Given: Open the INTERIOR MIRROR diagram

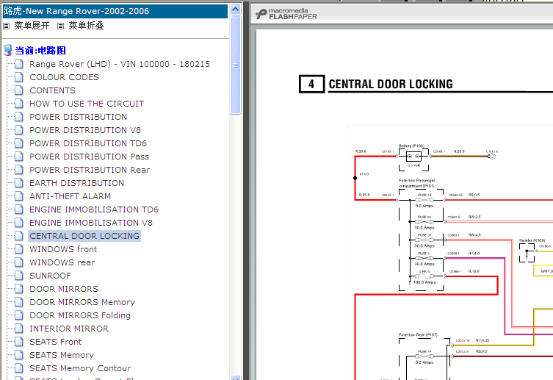Looking at the screenshot, I should coord(69,329).
